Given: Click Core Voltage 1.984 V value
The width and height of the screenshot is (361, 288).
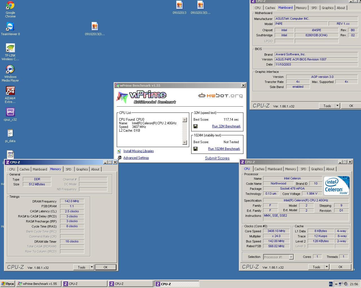Looking at the screenshot, I should pos(312,193).
